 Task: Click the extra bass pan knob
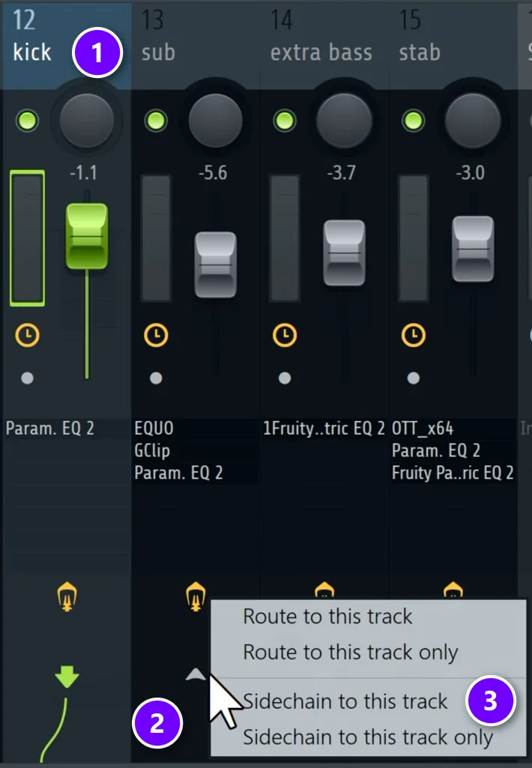tap(345, 121)
